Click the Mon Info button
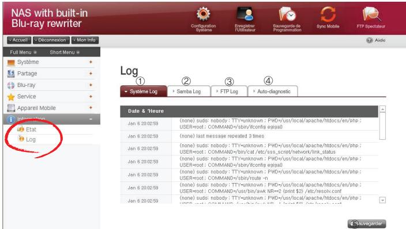The width and height of the screenshot is (406, 229). [x=85, y=40]
